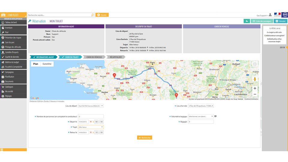Select the Street View pegman
The image size is (288, 162).
point(255,79)
